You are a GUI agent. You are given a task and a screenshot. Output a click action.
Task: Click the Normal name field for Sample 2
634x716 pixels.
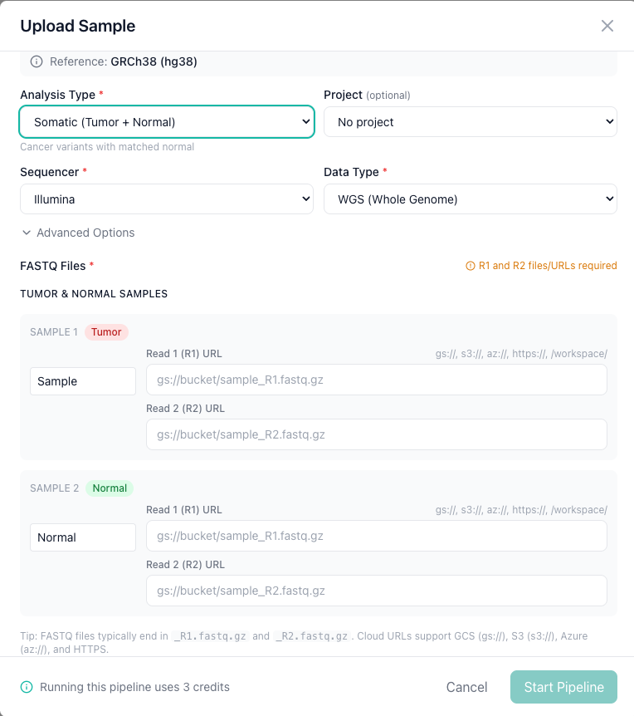pos(82,537)
